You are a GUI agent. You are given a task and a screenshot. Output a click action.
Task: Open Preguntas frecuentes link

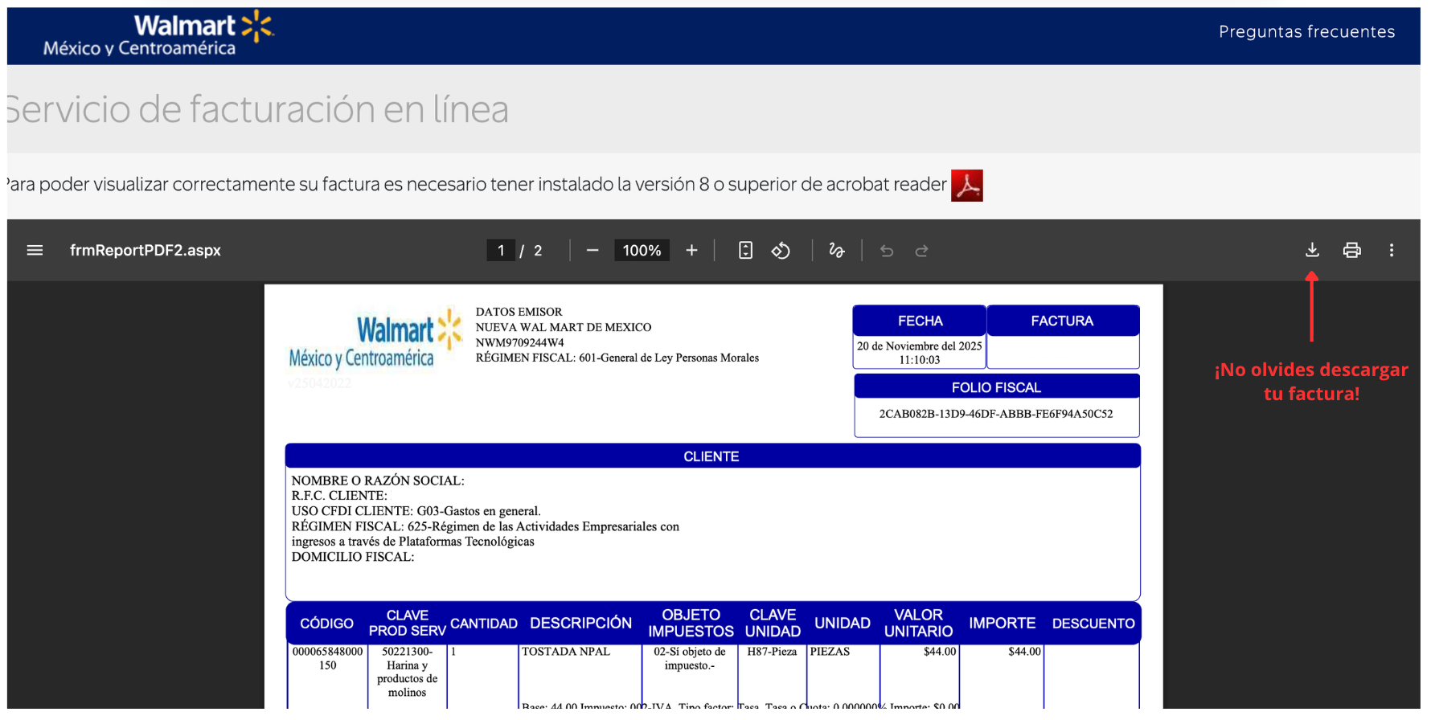coord(1306,32)
